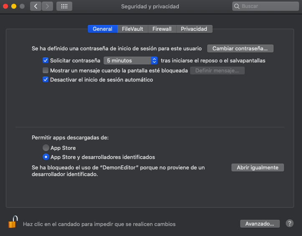The width and height of the screenshot is (302, 236).
Task: Click Abrir igualmente for DemonEditor
Action: pyautogui.click(x=257, y=167)
